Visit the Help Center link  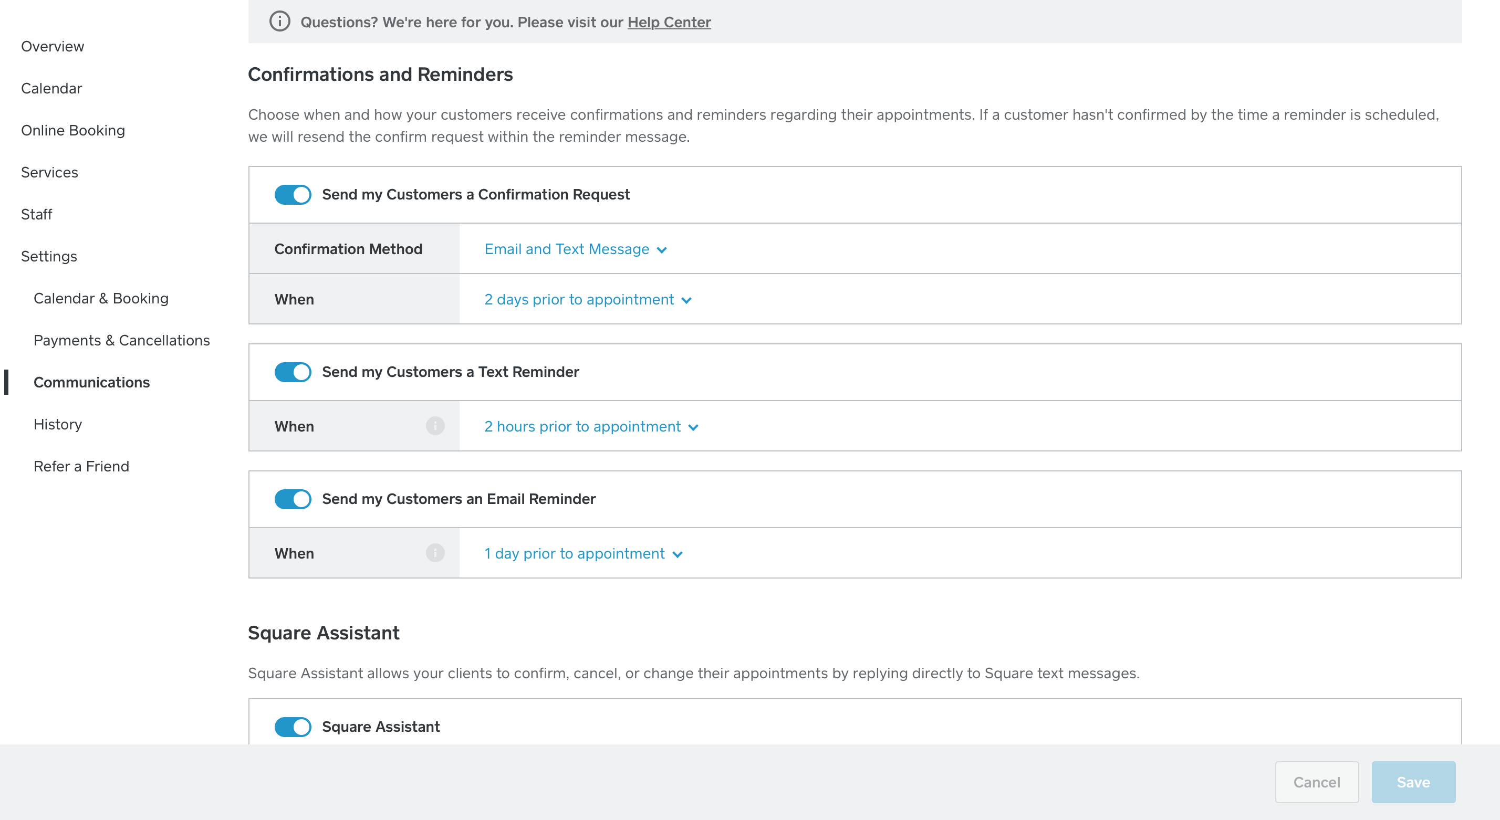point(669,22)
